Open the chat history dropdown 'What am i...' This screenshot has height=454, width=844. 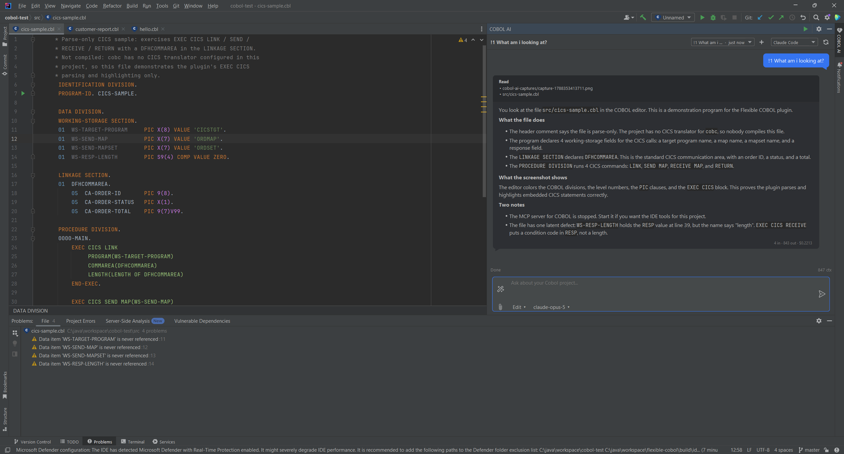pos(723,42)
